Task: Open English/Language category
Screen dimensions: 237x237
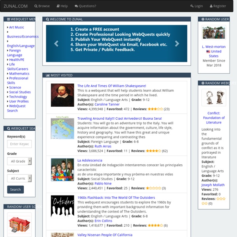Action: tap(21, 46)
